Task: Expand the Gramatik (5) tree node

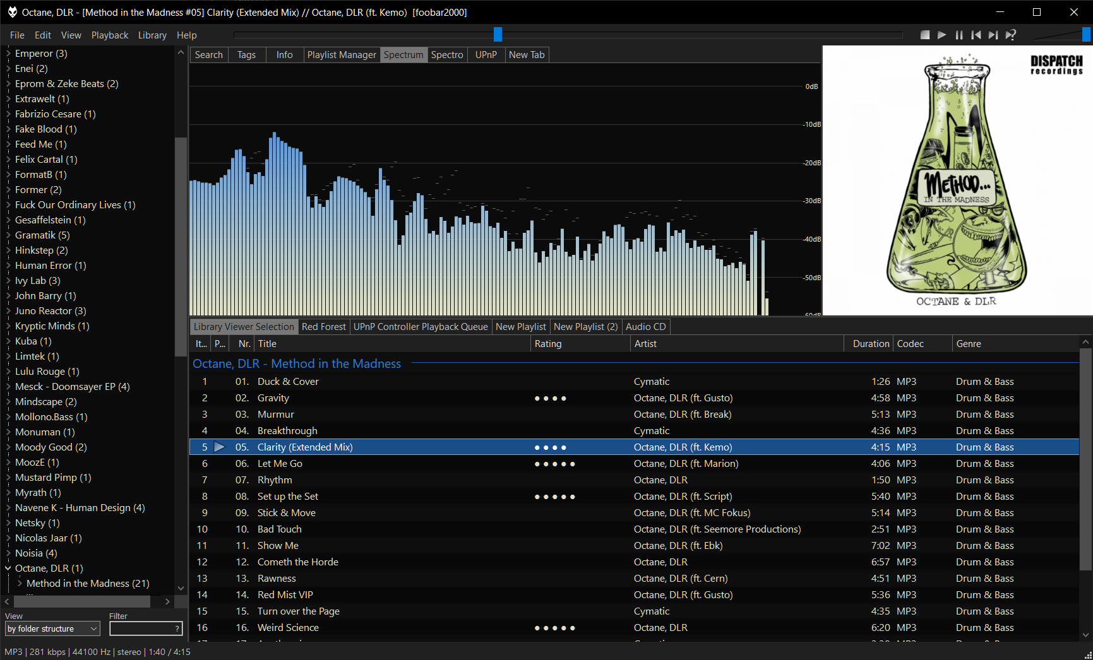Action: [8, 235]
